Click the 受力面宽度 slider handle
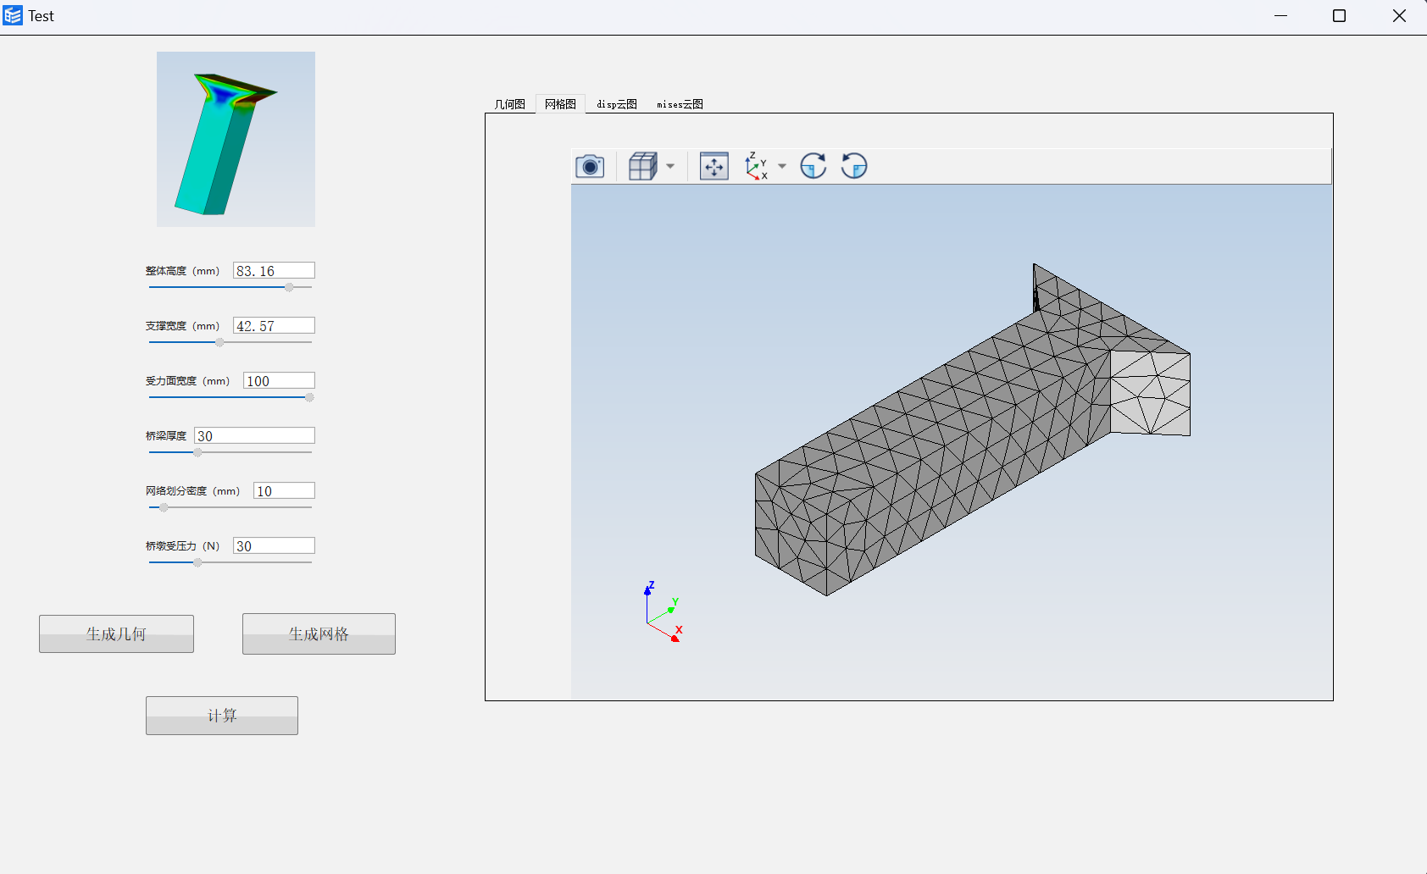Viewport: 1427px width, 874px height. (x=309, y=397)
